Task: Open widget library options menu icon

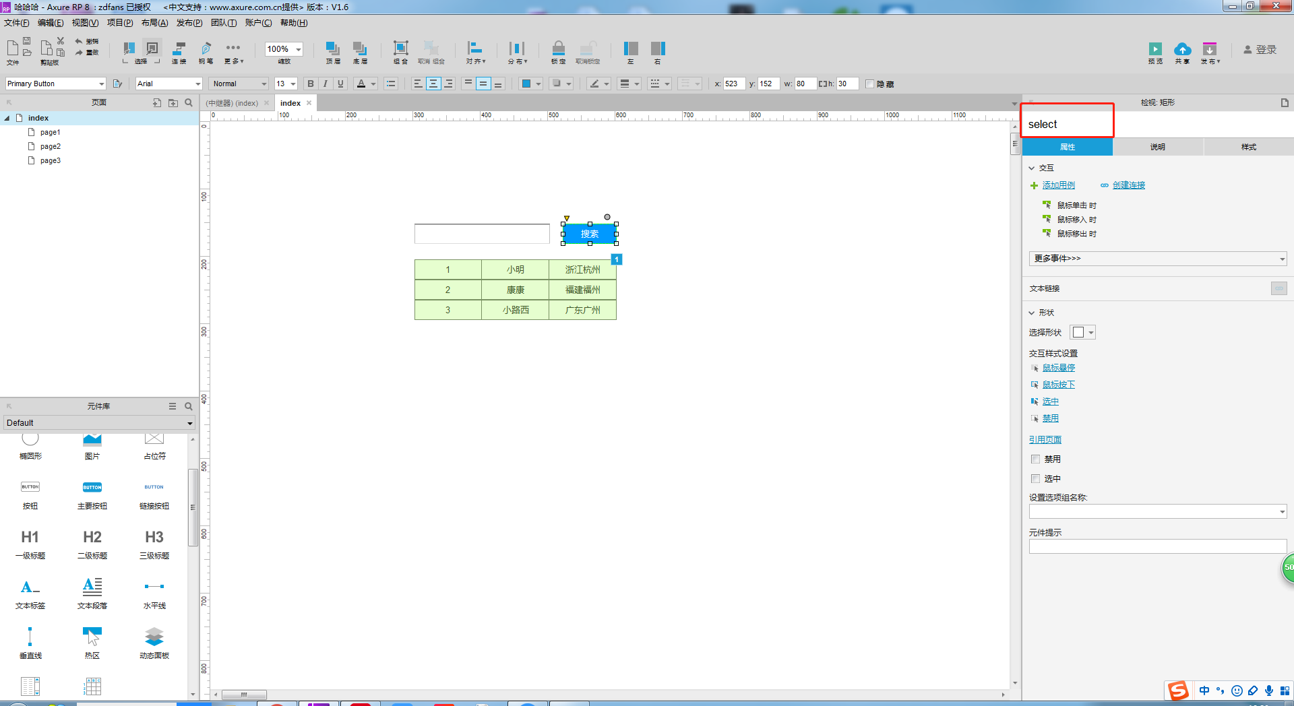Action: tap(173, 406)
